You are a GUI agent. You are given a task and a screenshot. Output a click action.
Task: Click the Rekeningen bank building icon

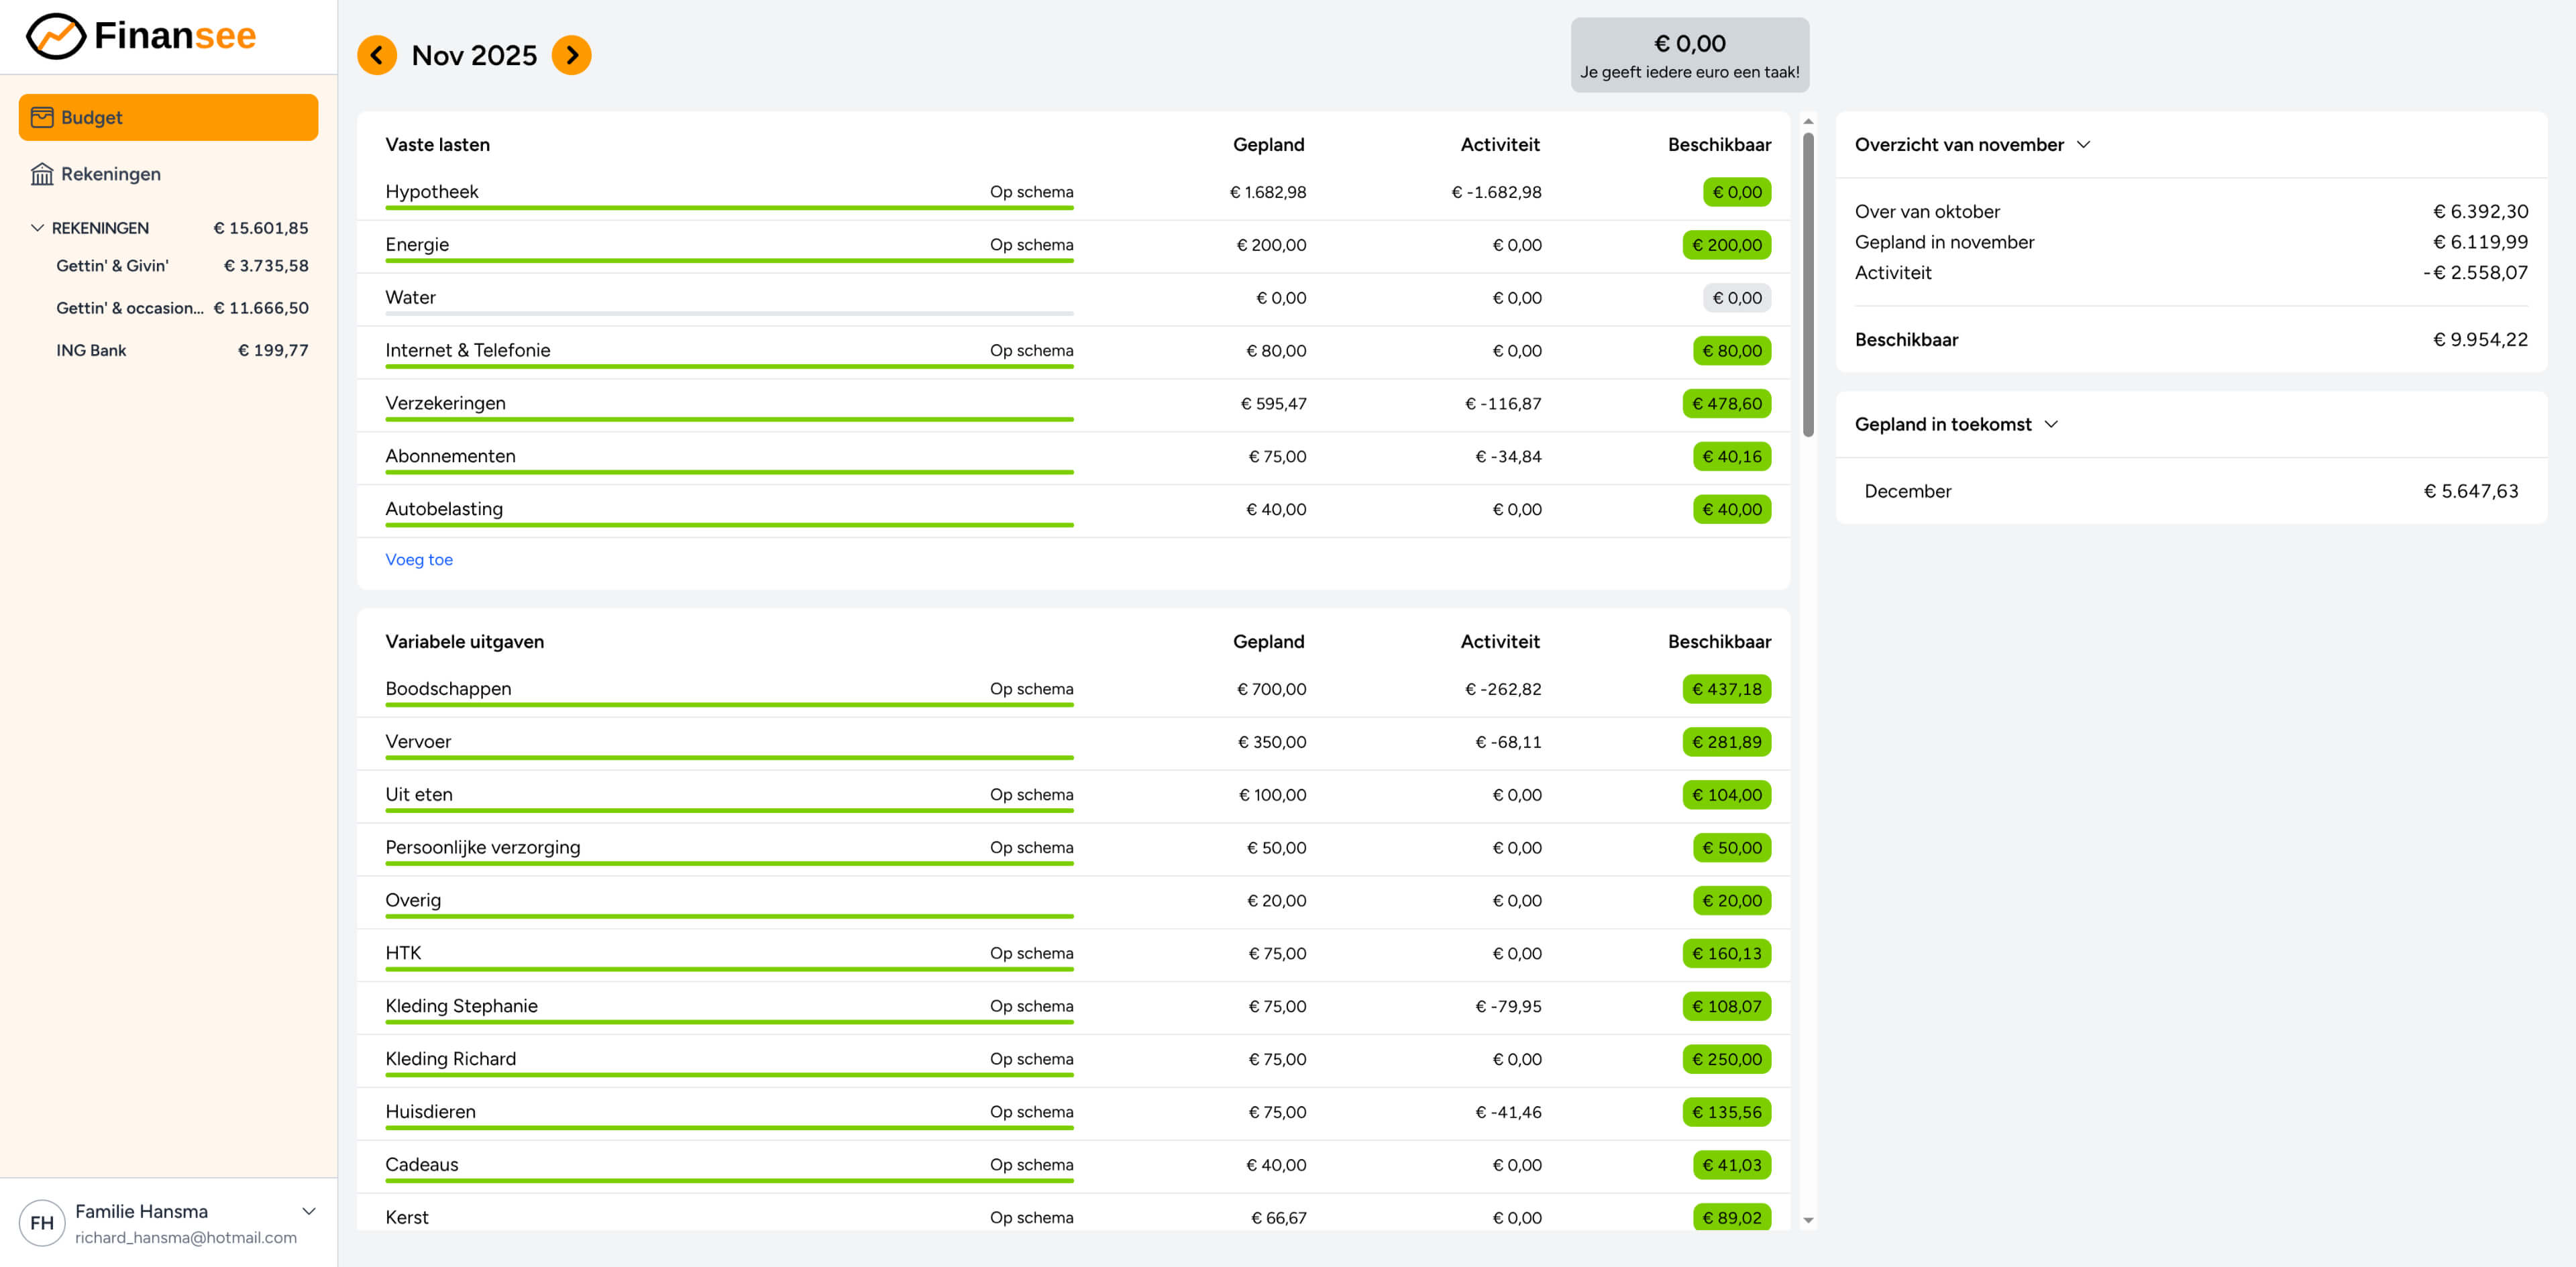pos(42,174)
